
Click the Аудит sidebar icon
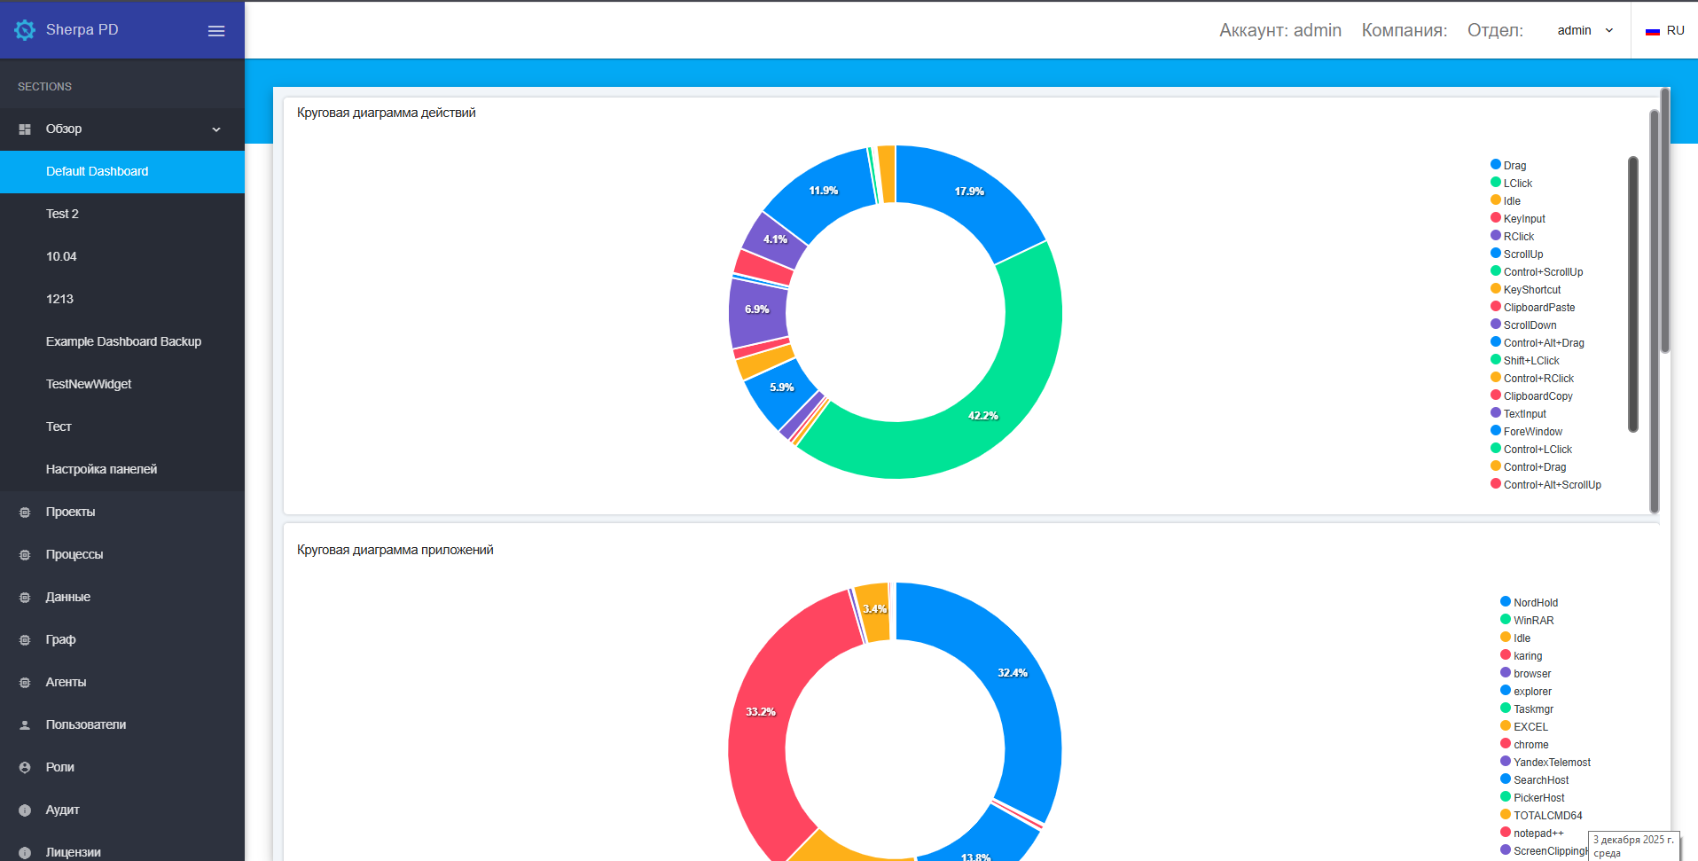(25, 810)
